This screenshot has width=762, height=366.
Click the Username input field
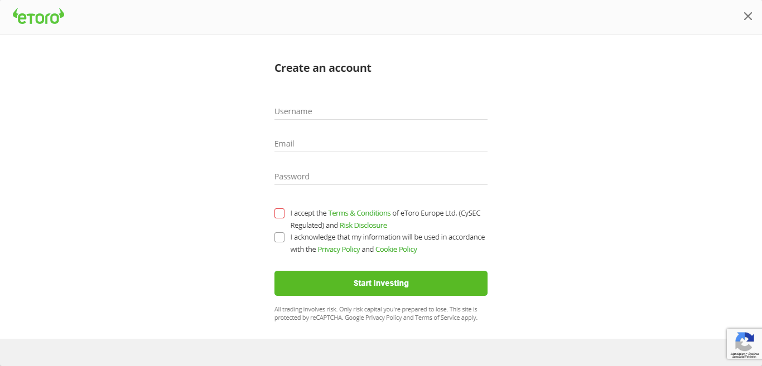point(380,111)
